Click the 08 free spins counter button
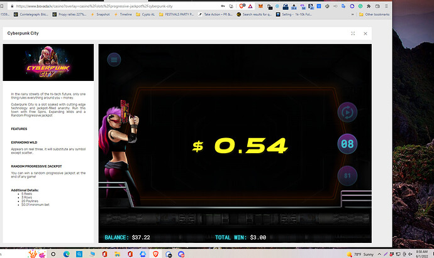This screenshot has height=258, width=434. pyautogui.click(x=347, y=144)
